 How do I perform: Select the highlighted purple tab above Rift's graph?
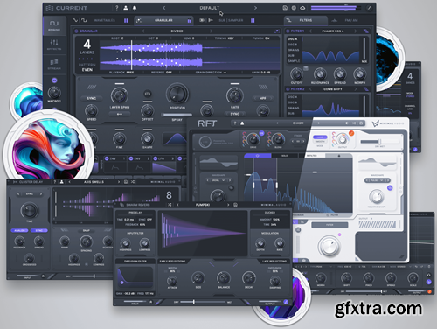[x=258, y=156]
